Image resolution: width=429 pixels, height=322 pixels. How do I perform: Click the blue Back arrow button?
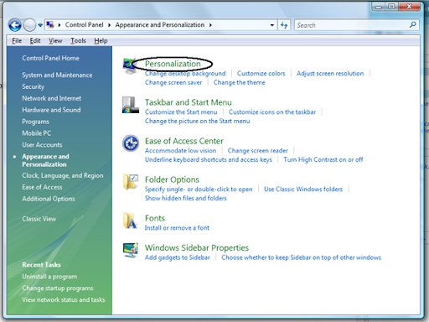(15, 25)
